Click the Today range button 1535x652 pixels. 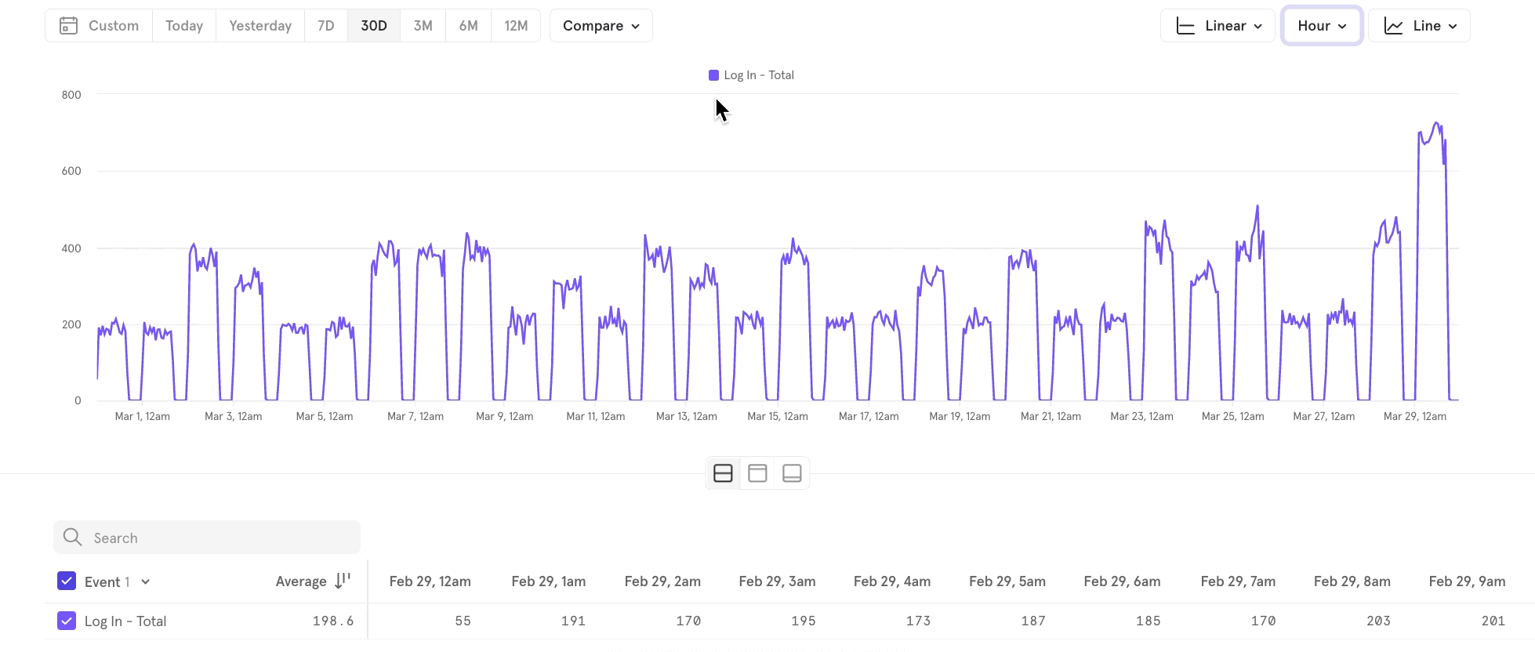point(184,26)
